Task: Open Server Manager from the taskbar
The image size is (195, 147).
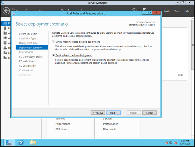Action: pyautogui.click(x=9, y=142)
